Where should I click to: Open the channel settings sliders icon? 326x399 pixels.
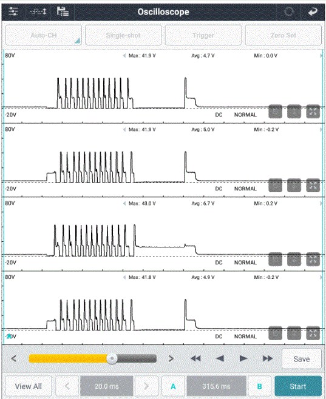point(13,12)
